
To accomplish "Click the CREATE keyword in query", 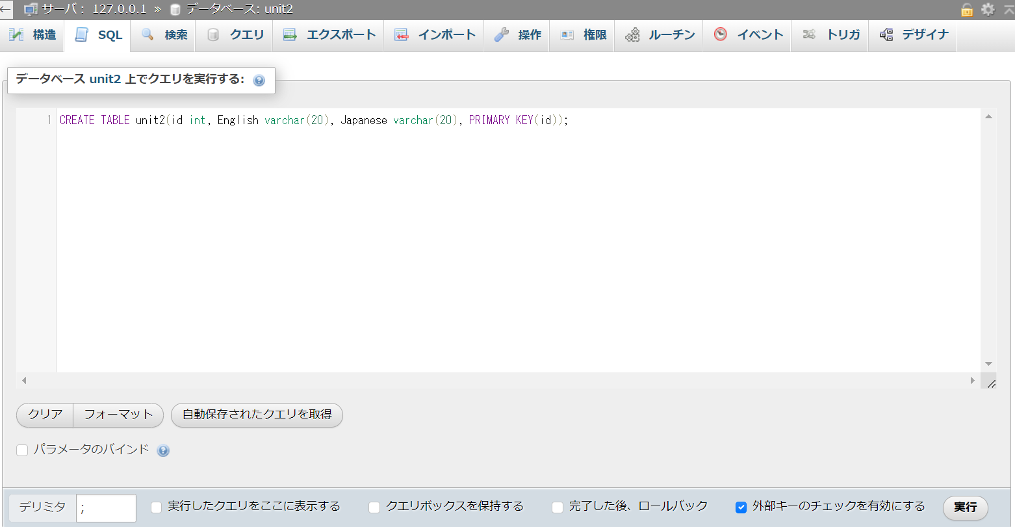I will (x=77, y=120).
